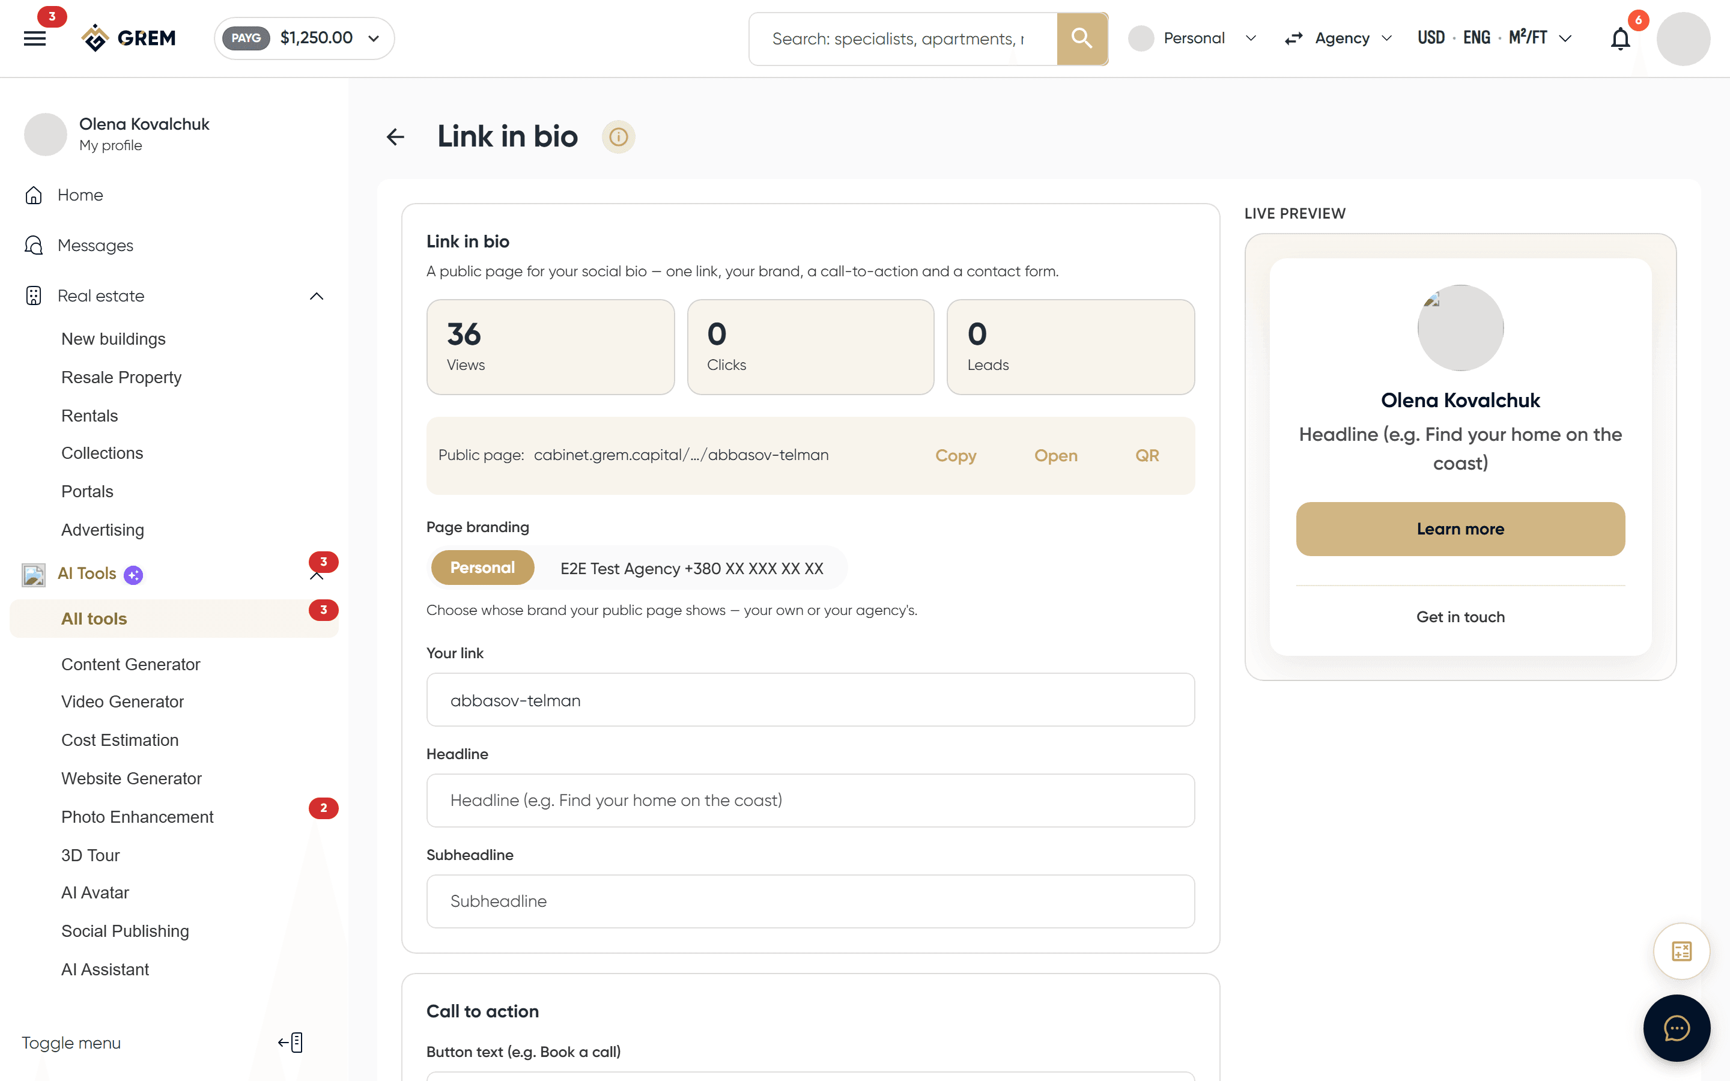This screenshot has width=1730, height=1081.
Task: Click the Messages headset icon
Action: 34,245
